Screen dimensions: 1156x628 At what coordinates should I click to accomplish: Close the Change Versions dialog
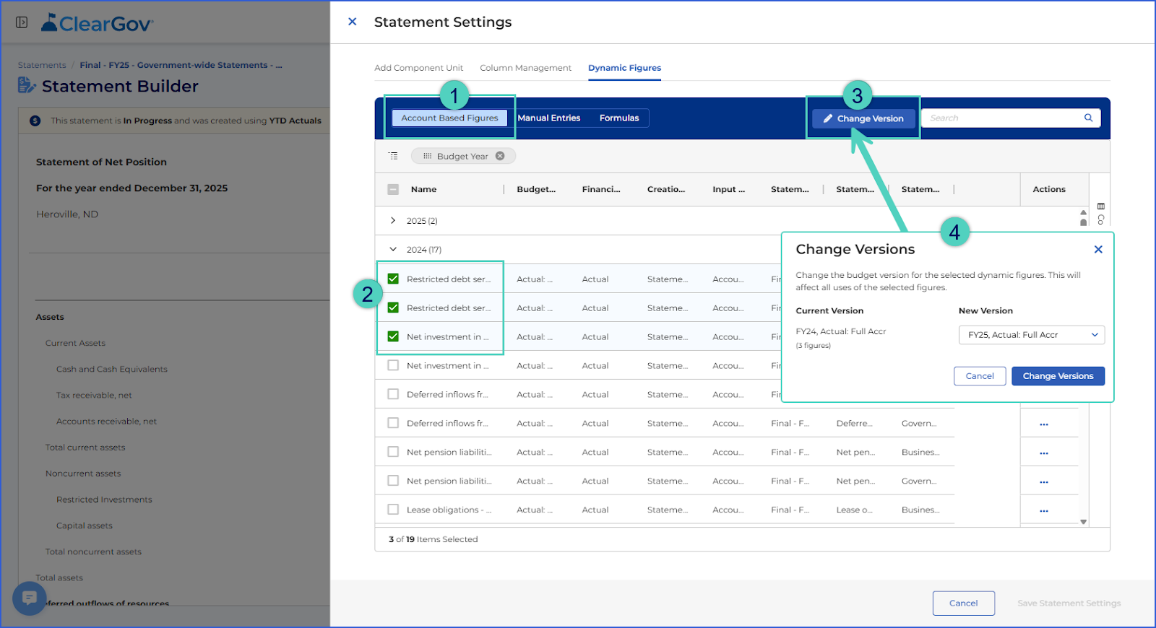point(1098,249)
